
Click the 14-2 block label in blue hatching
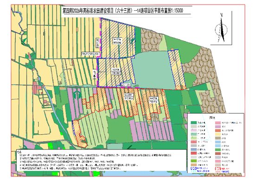coord(116,71)
